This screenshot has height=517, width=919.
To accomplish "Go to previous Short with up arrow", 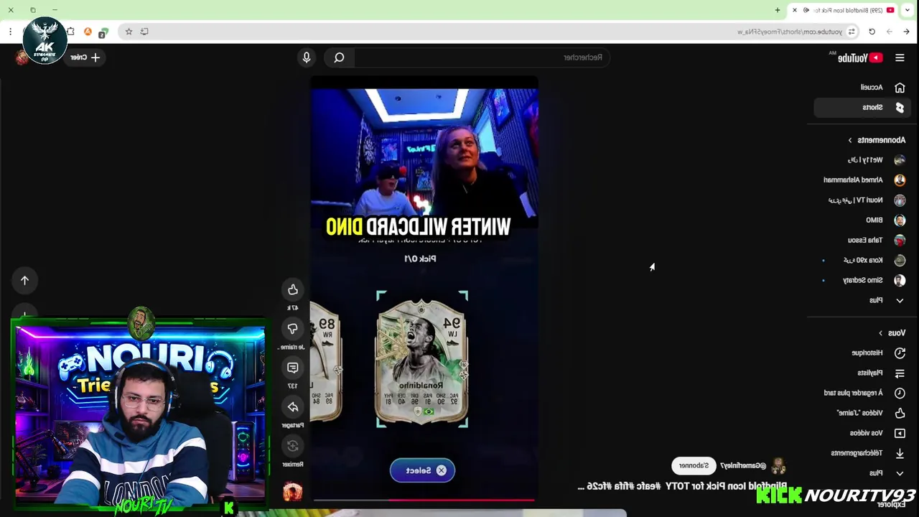I will click(24, 280).
